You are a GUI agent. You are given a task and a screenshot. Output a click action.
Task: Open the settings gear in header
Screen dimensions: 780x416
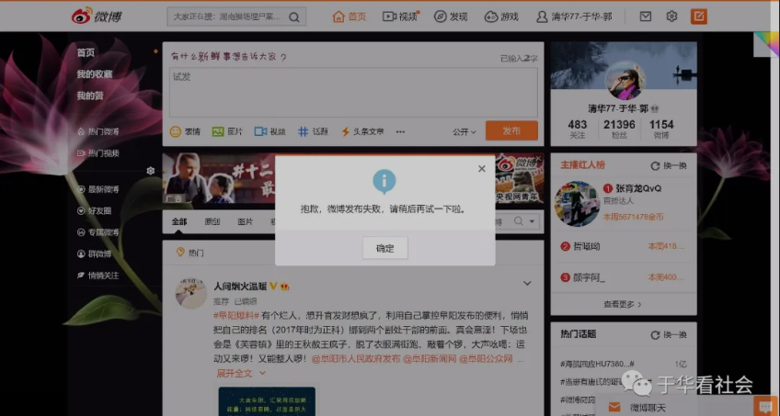(671, 17)
